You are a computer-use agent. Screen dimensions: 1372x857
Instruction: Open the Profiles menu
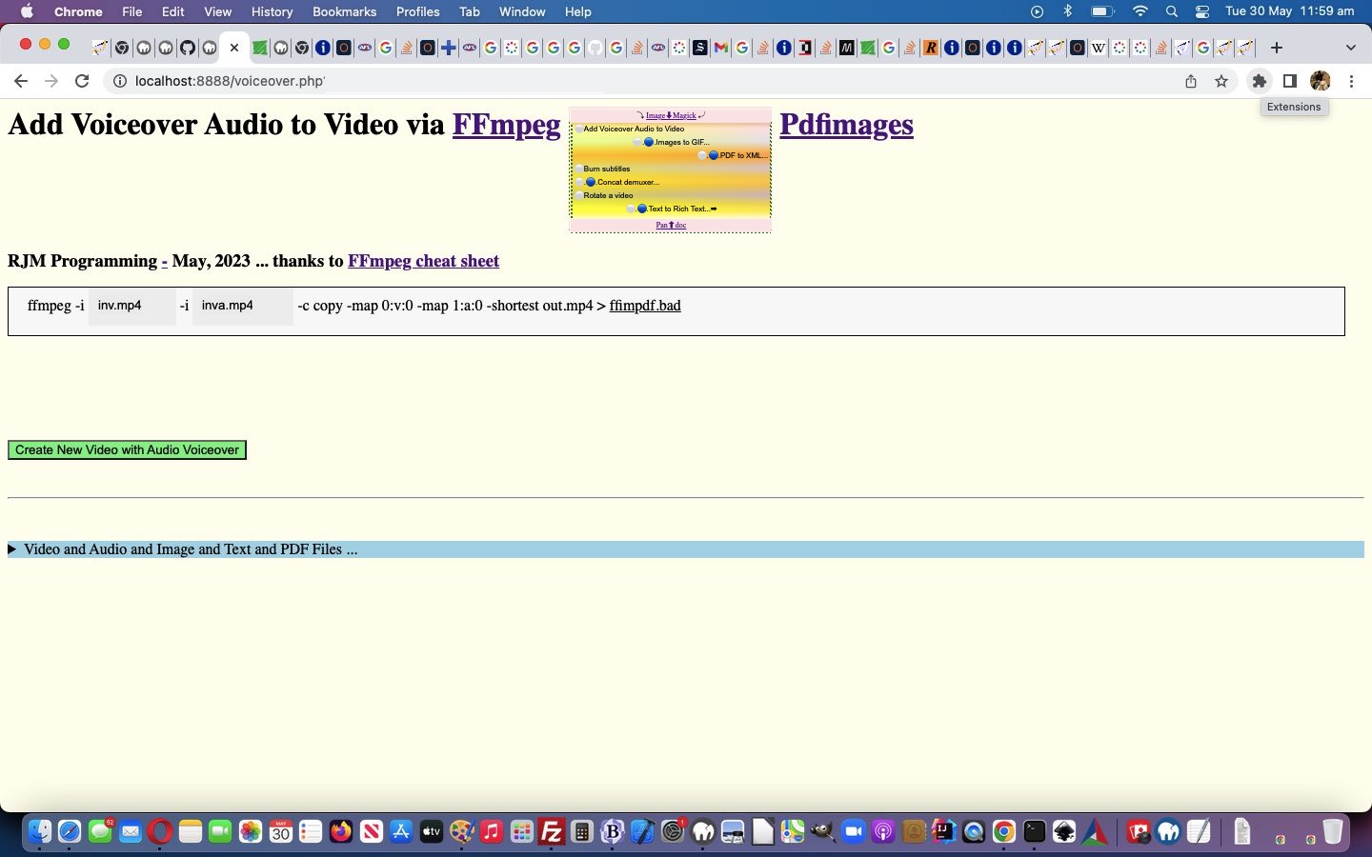coord(417,11)
